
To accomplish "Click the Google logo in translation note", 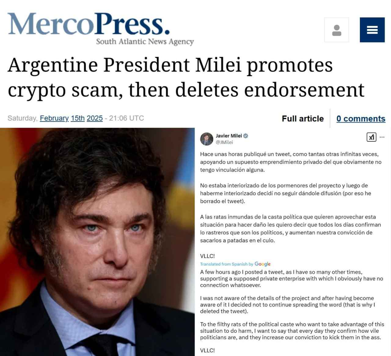I will coord(262,264).
